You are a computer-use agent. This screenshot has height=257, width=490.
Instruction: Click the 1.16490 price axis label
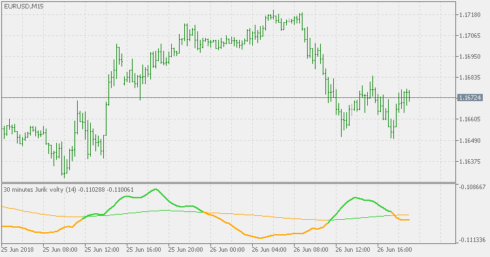pyautogui.click(x=470, y=140)
